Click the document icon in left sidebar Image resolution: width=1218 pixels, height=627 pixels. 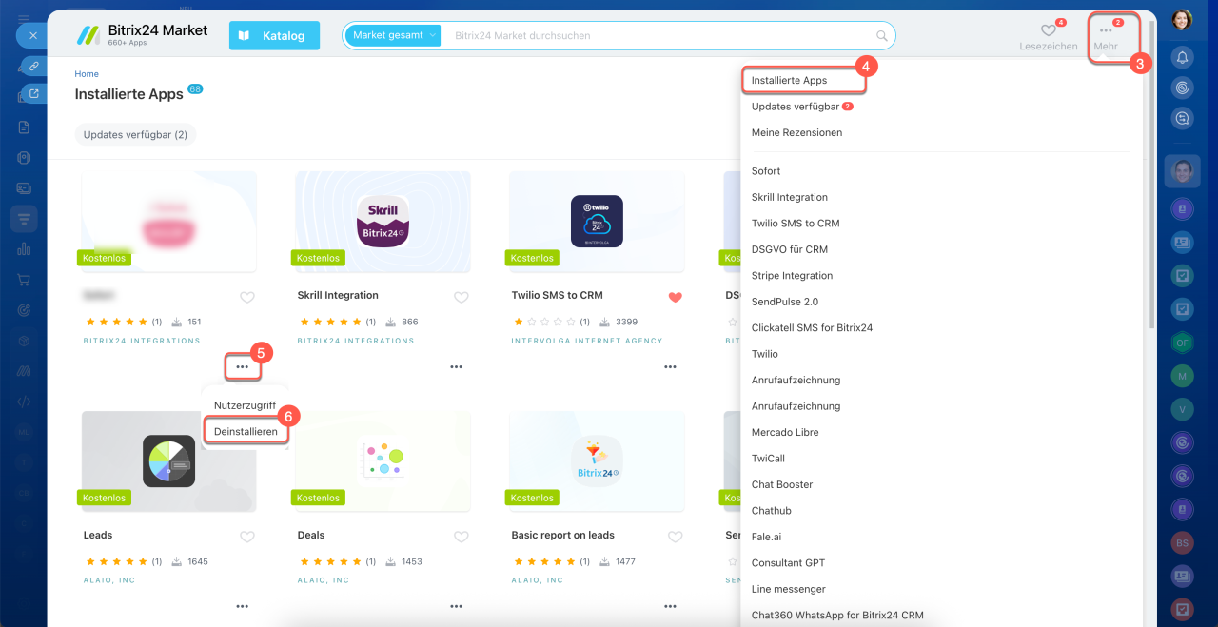coord(25,127)
